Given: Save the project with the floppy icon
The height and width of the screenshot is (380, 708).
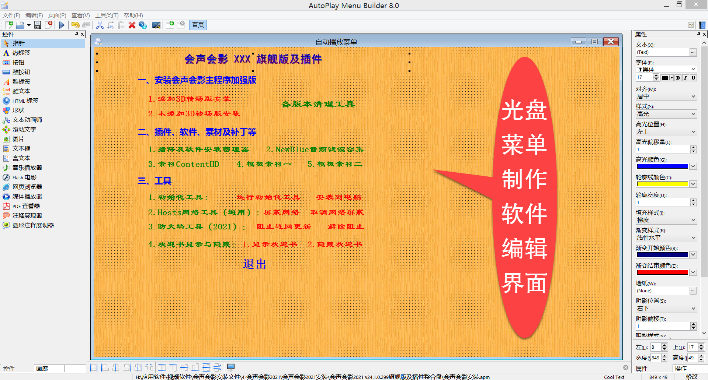Looking at the screenshot, I should coord(38,25).
